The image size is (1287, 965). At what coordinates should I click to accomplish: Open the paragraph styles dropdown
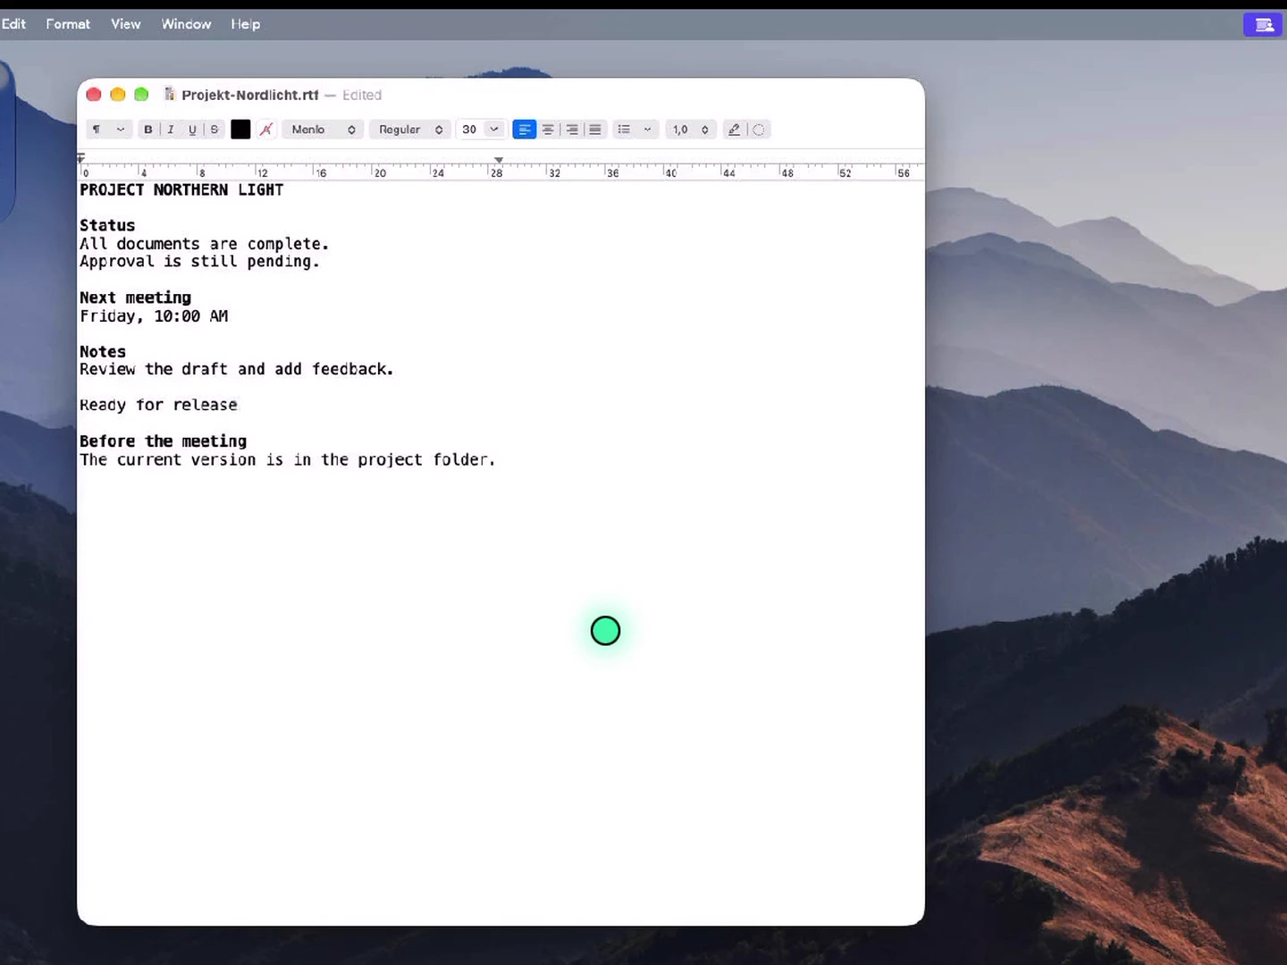pos(109,130)
